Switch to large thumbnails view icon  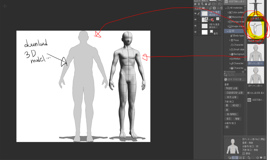coord(237,157)
